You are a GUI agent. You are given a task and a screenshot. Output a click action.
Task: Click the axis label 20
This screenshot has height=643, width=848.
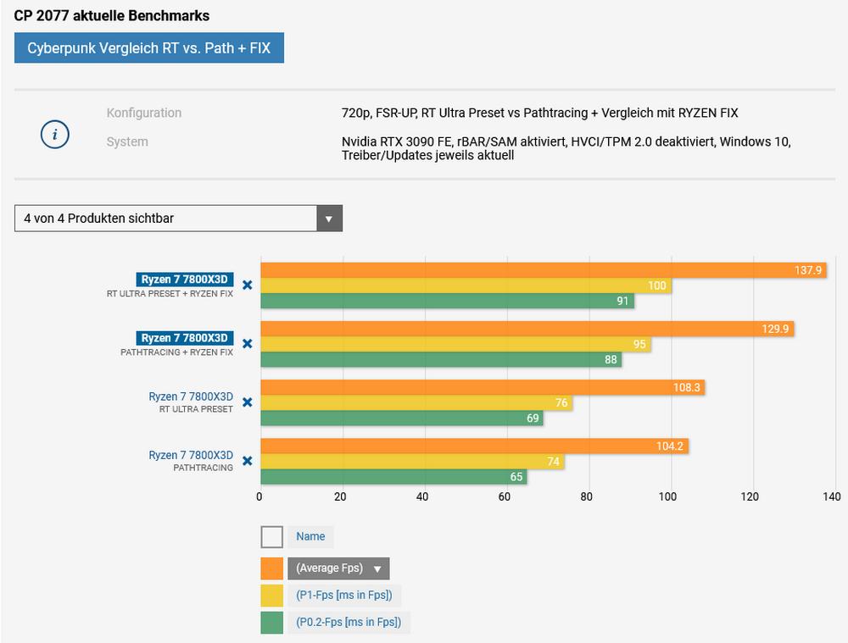pyautogui.click(x=340, y=496)
